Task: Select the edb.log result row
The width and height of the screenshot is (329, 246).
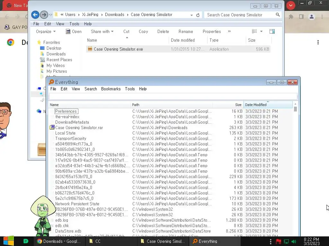Action: tap(171, 220)
